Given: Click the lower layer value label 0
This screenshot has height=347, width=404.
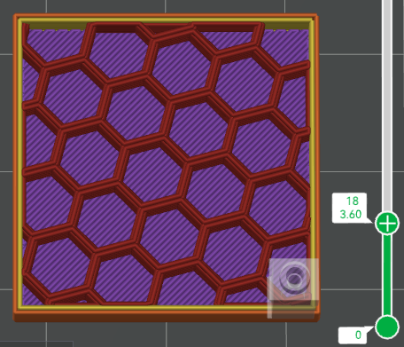Looking at the screenshot, I should pos(353,335).
